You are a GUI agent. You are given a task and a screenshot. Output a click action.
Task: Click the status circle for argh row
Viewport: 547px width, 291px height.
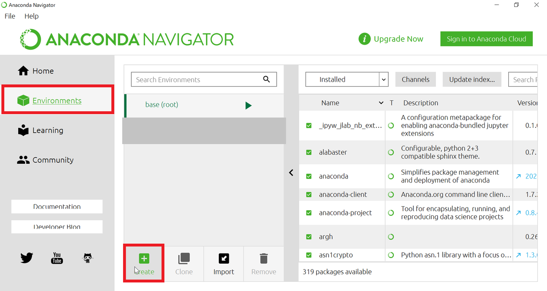pos(391,237)
